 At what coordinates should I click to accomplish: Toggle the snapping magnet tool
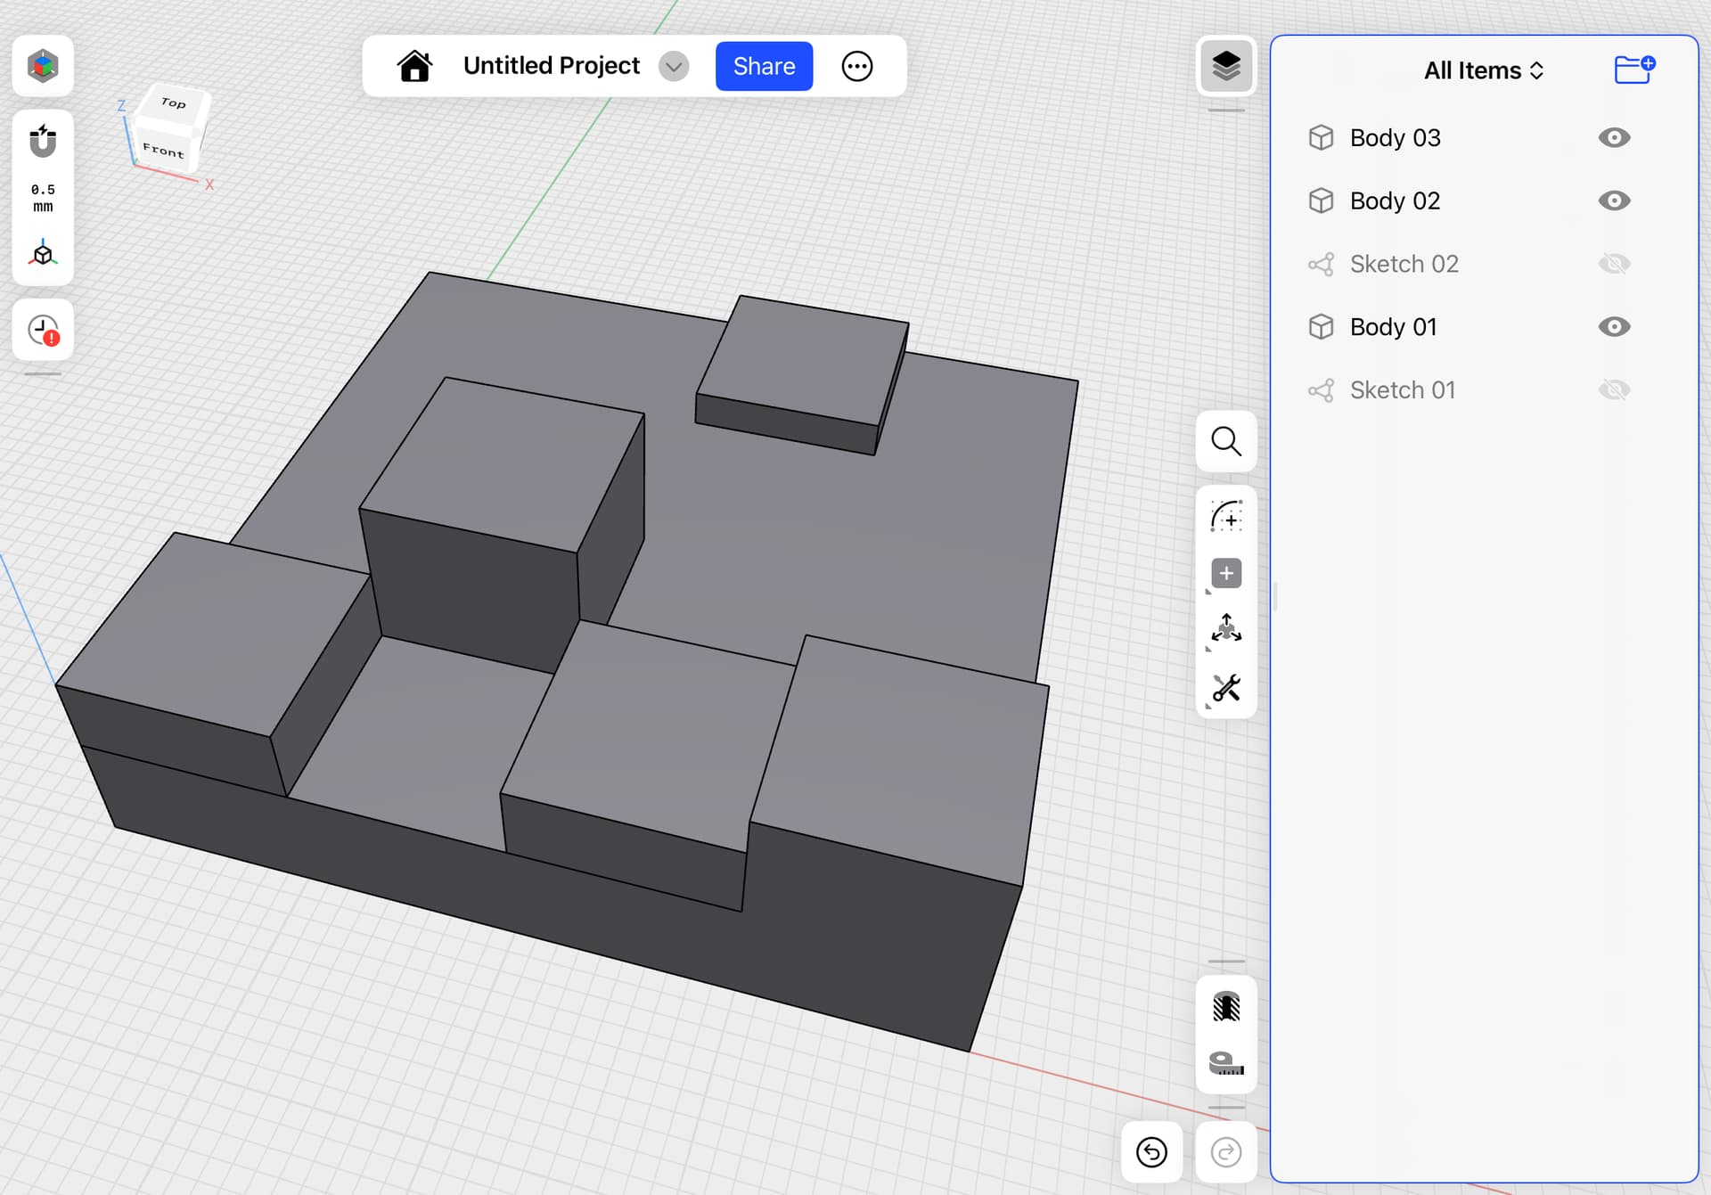(43, 141)
